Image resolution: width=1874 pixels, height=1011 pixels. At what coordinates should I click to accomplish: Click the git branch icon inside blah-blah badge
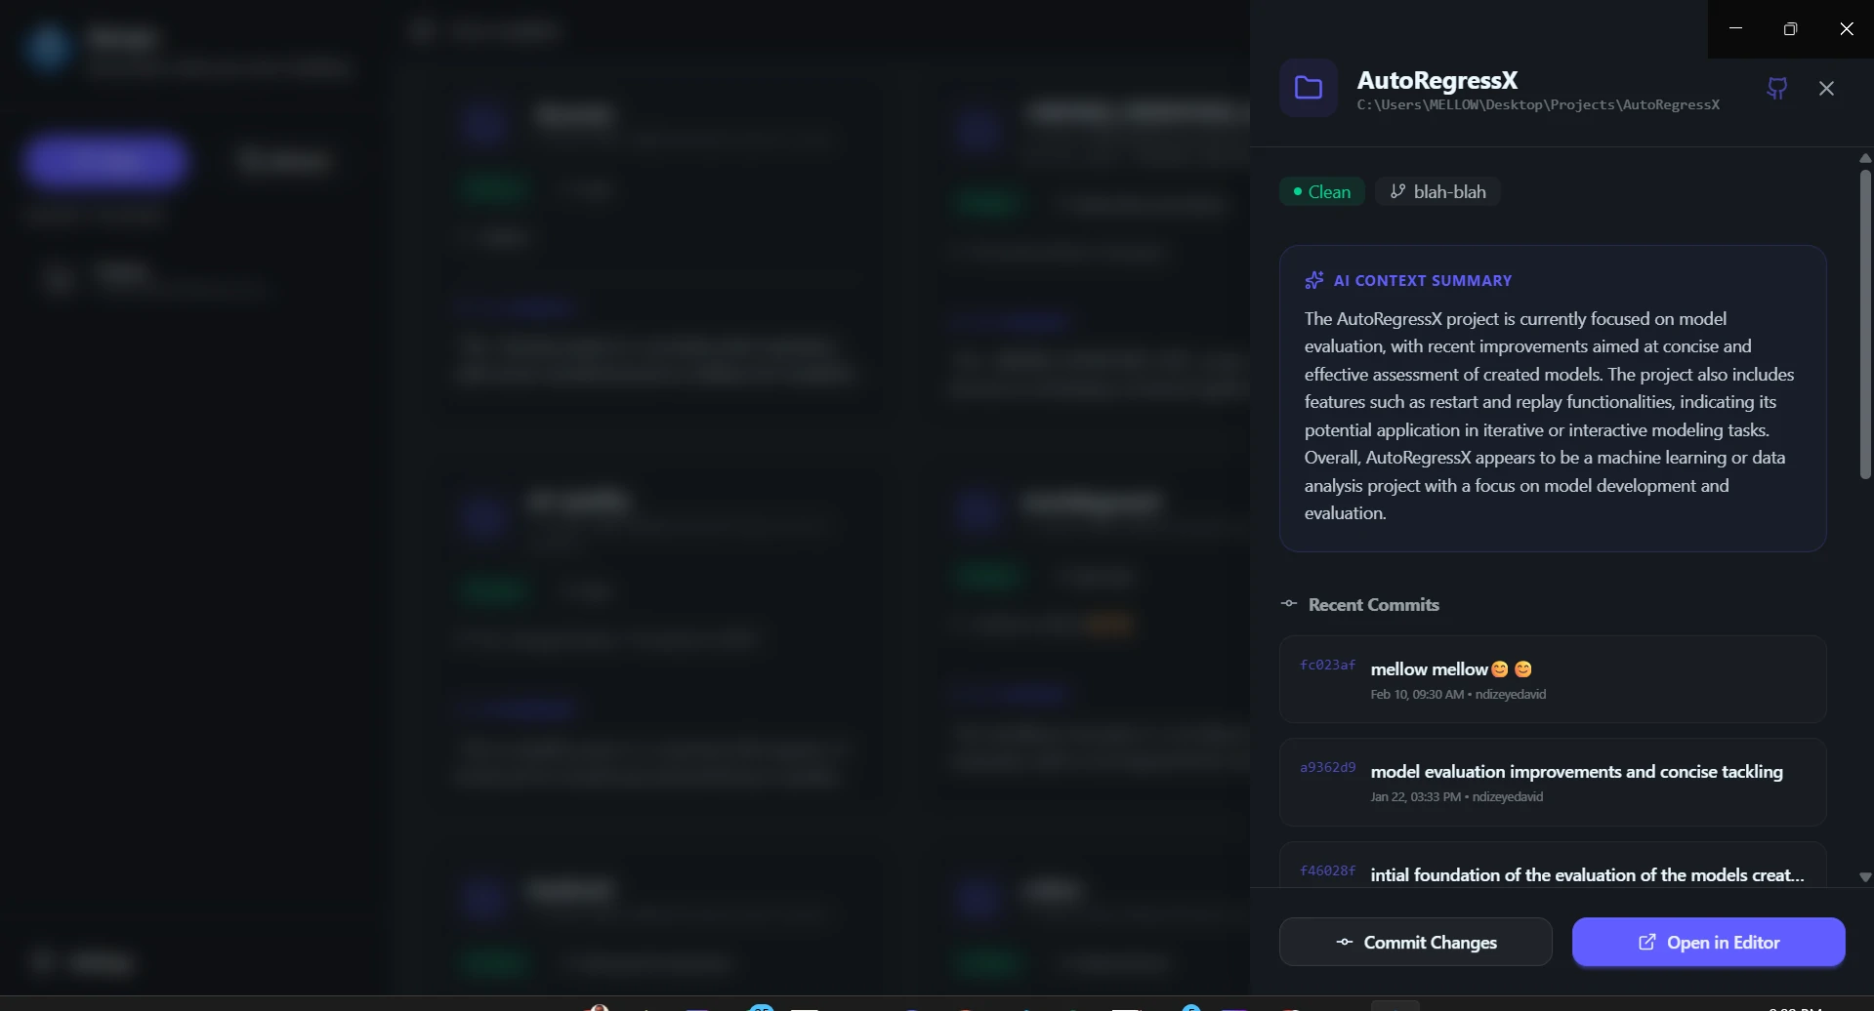(1398, 191)
